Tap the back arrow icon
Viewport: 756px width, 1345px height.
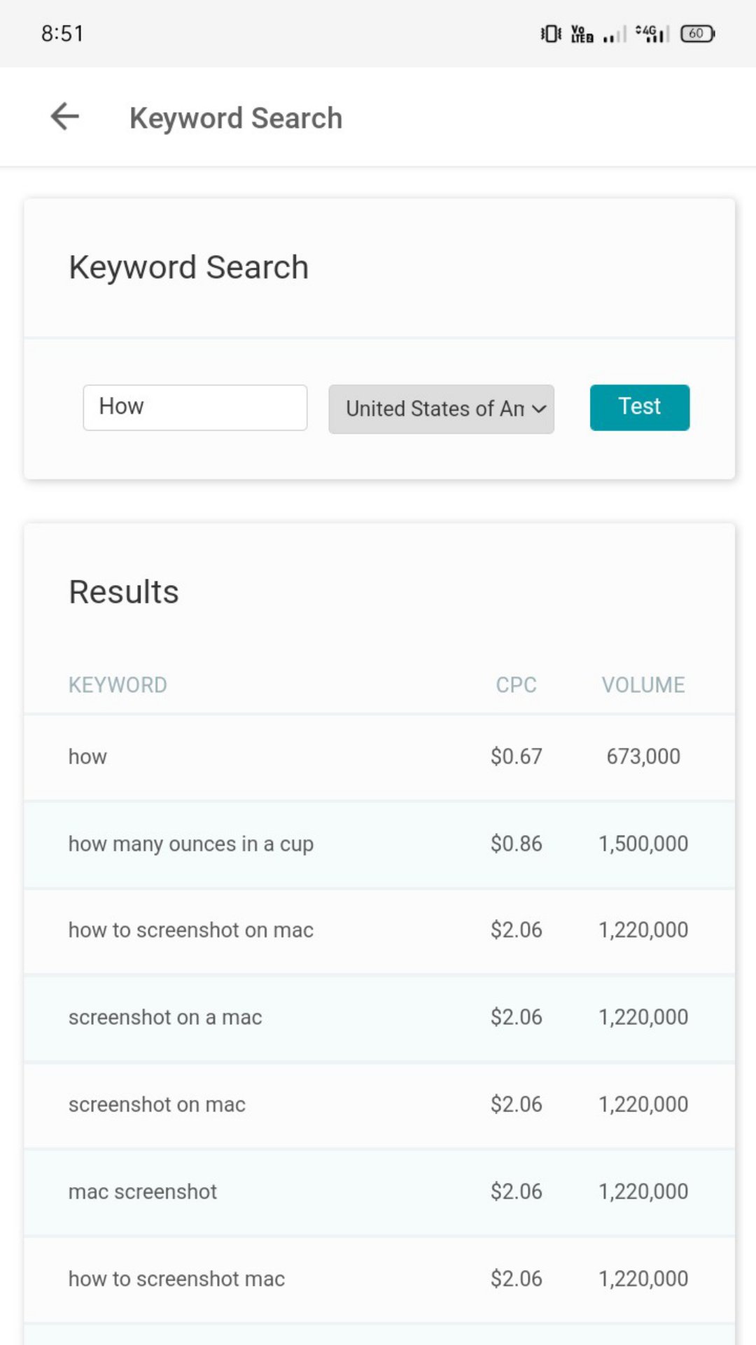(x=65, y=117)
